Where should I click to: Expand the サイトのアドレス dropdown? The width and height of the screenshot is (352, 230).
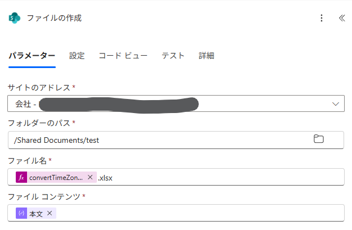coord(336,104)
